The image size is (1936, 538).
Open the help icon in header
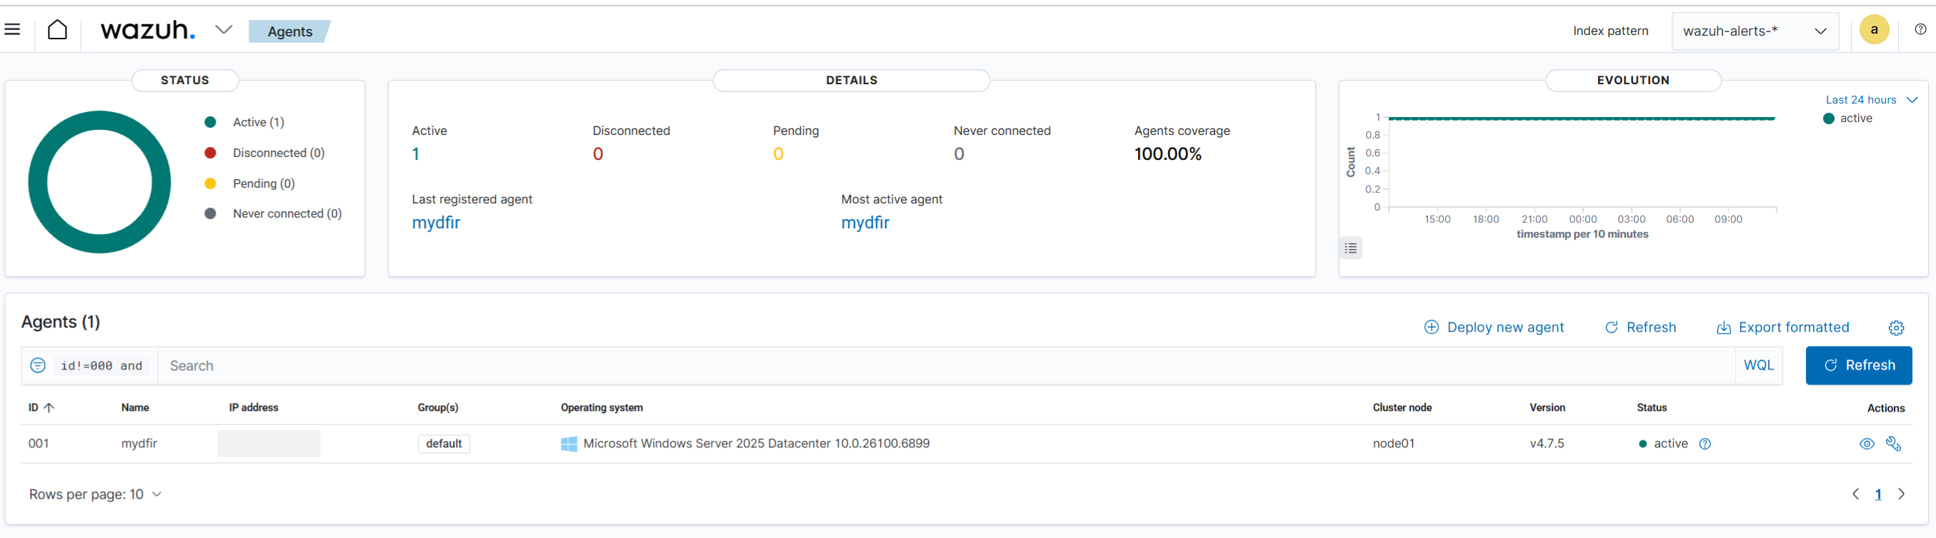click(x=1920, y=29)
